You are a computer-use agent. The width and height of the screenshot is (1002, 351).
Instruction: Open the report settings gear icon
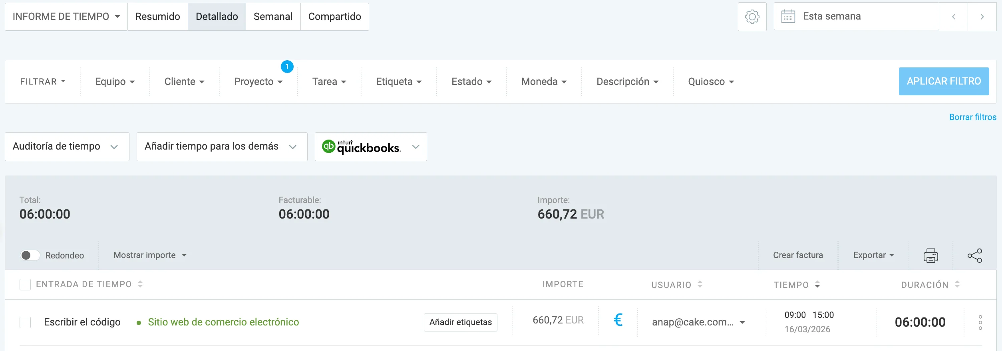pyautogui.click(x=752, y=16)
